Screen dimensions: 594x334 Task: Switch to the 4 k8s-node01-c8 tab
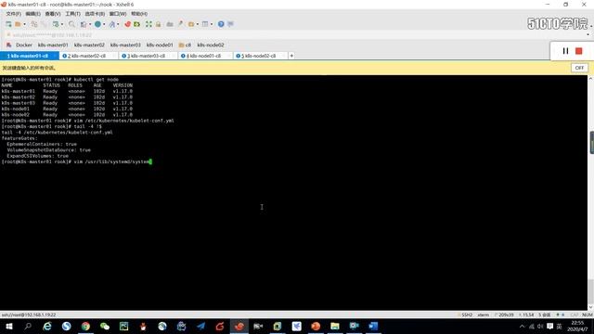click(x=205, y=56)
